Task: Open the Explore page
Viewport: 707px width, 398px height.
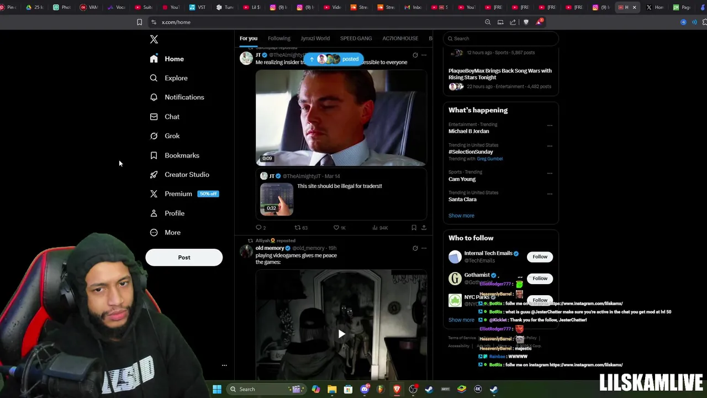Action: point(169,78)
